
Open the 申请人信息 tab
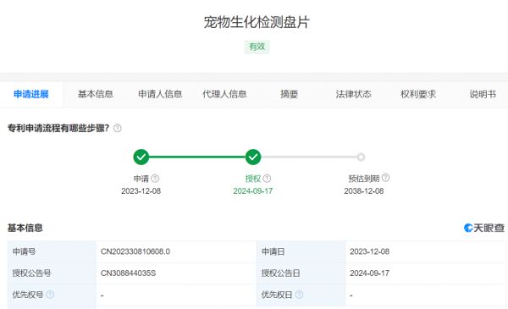click(160, 94)
